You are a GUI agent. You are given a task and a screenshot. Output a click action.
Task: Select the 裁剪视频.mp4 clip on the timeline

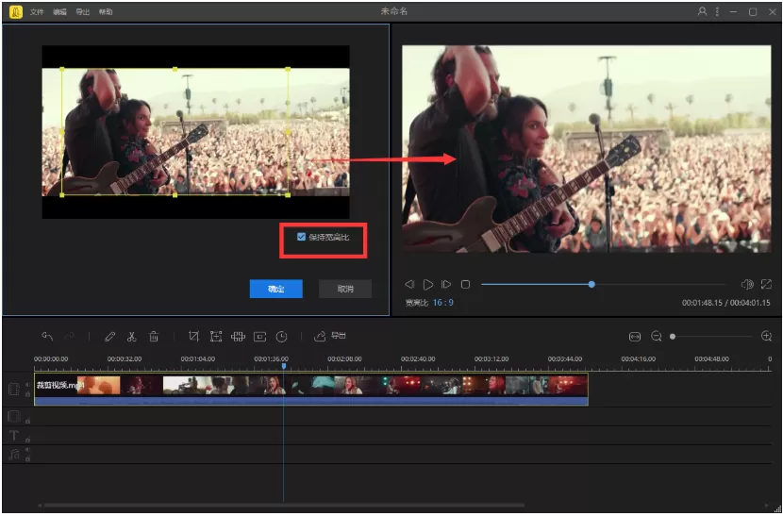(311, 390)
